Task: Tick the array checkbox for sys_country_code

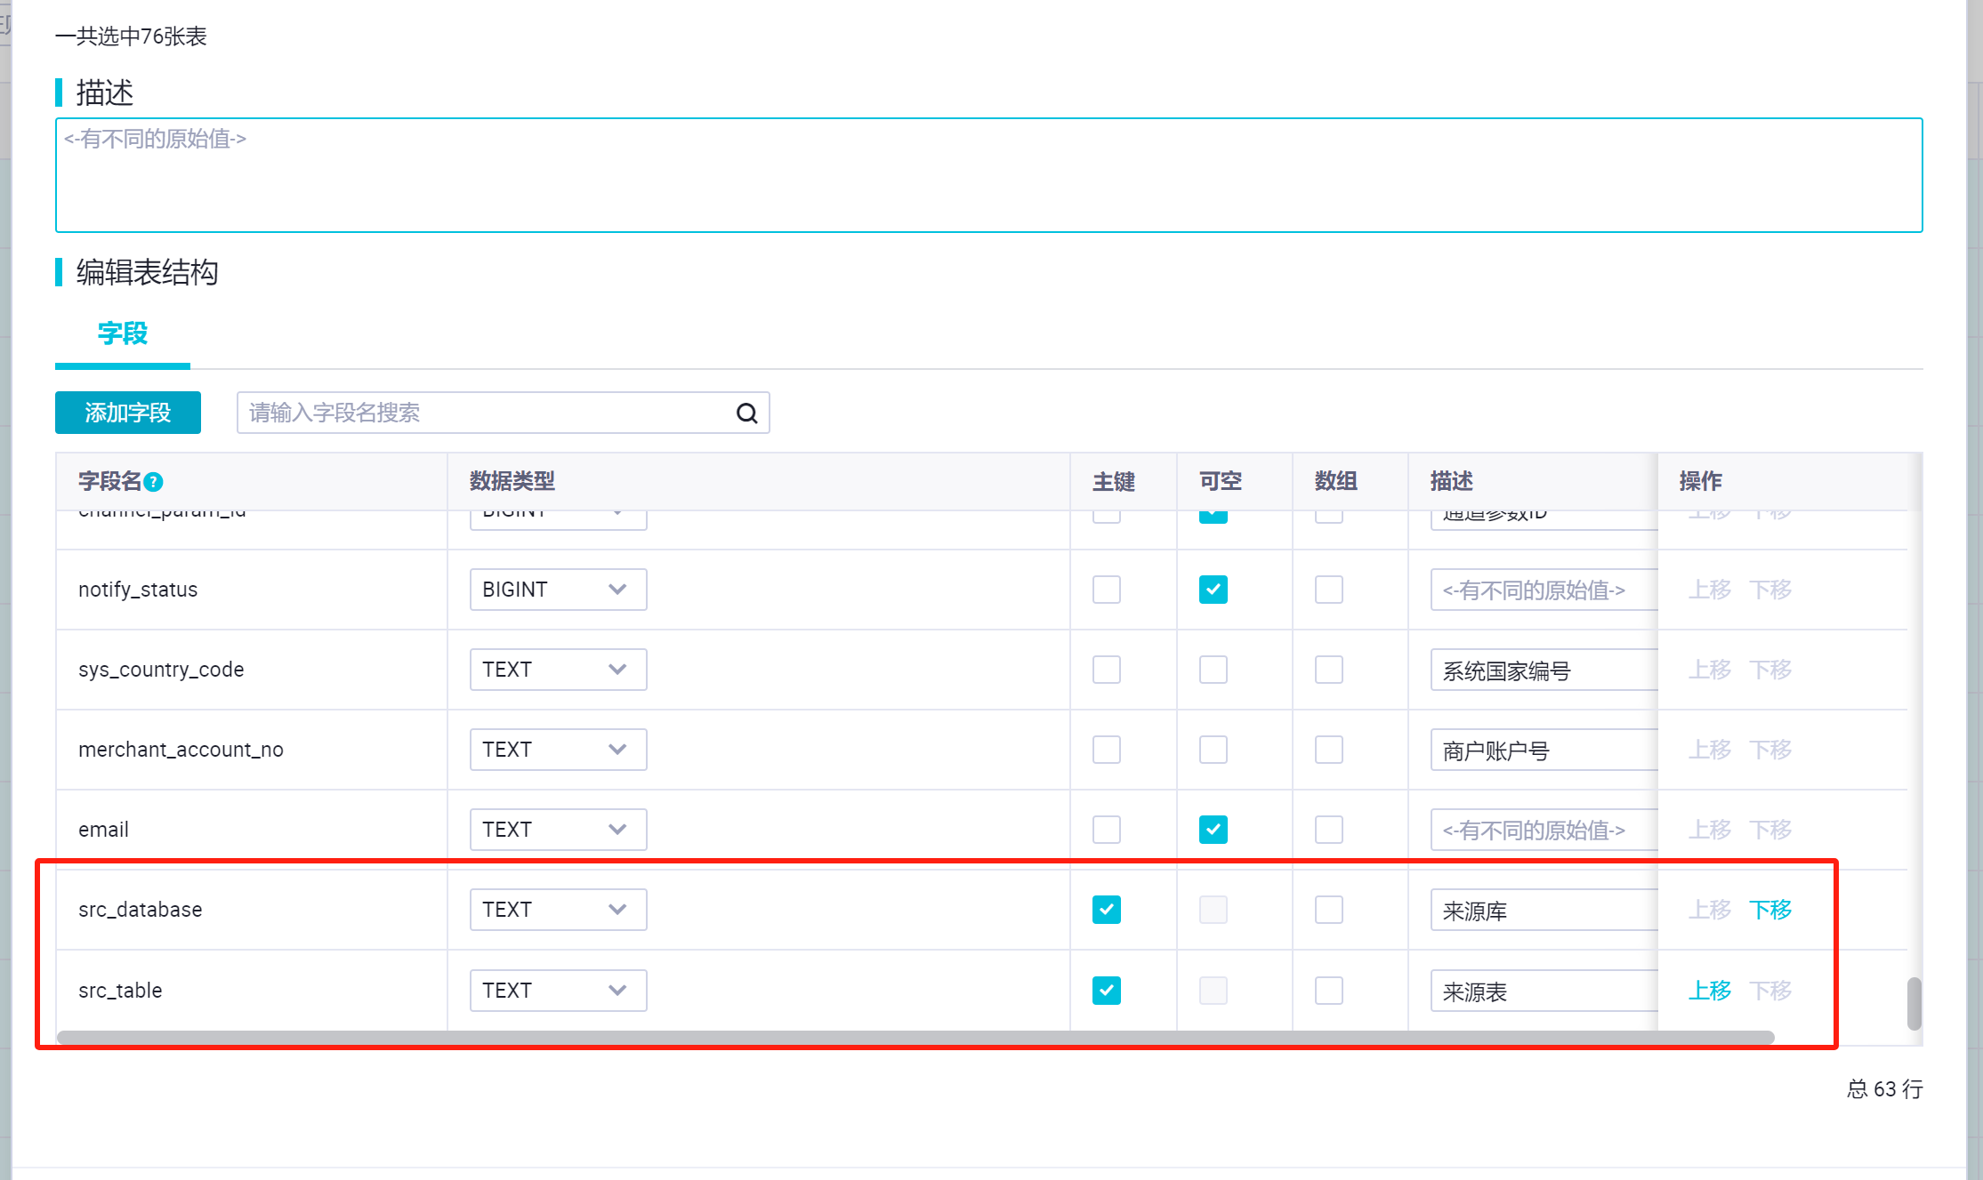Action: pos(1328,670)
